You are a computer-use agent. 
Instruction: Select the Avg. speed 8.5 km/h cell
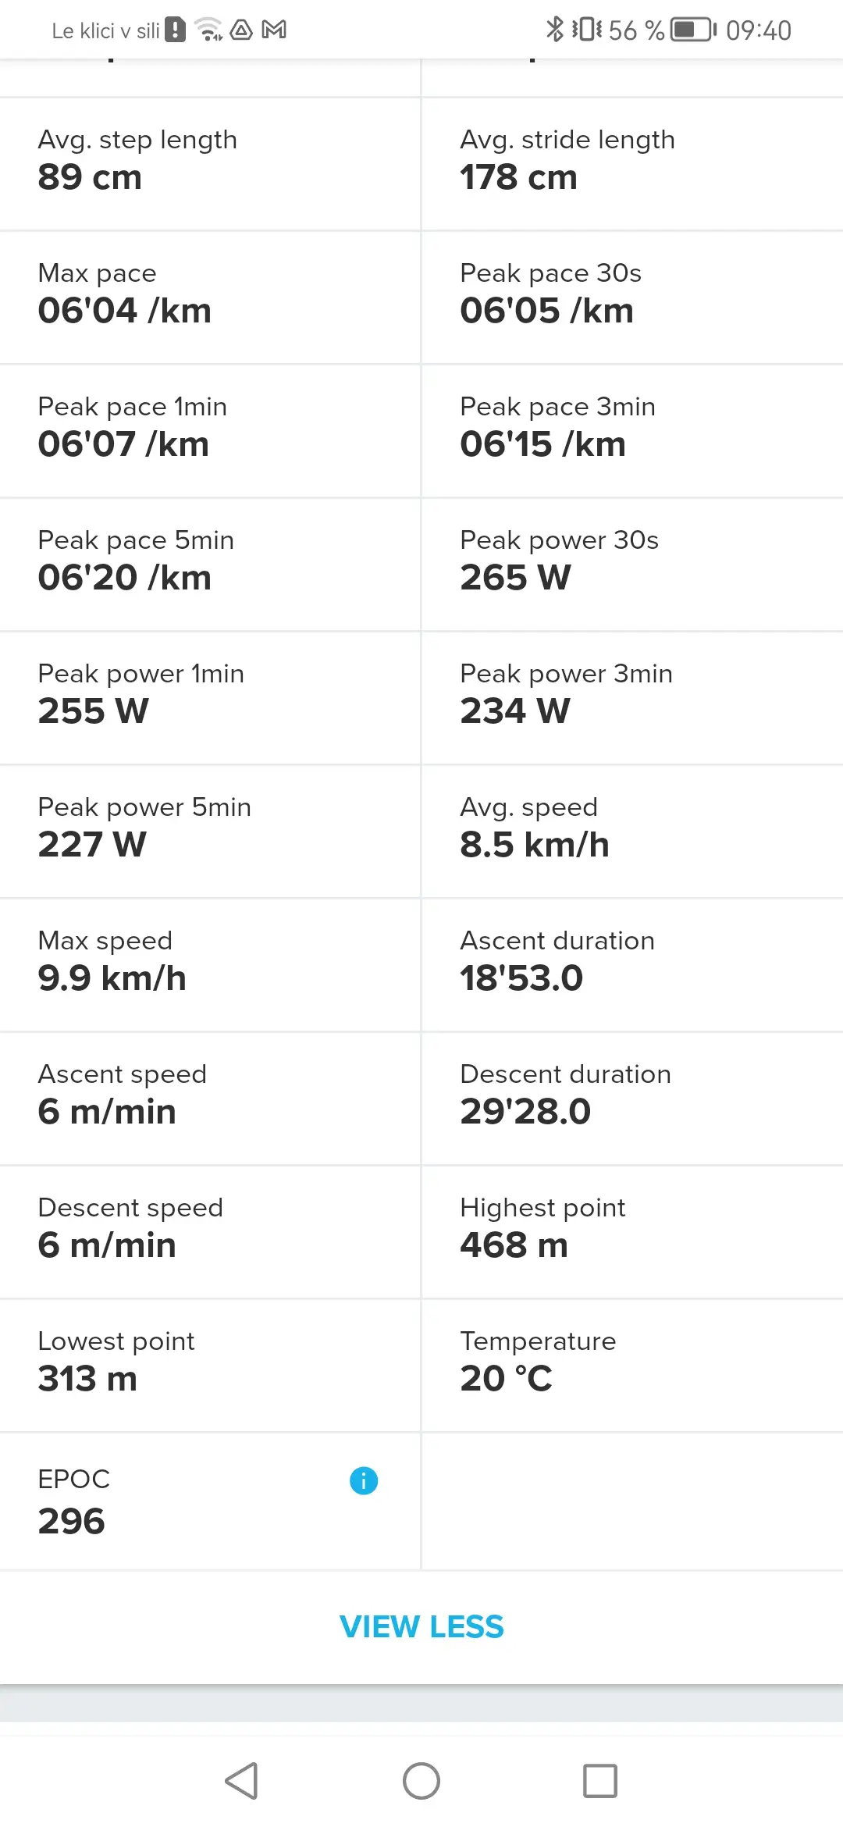tap(632, 831)
